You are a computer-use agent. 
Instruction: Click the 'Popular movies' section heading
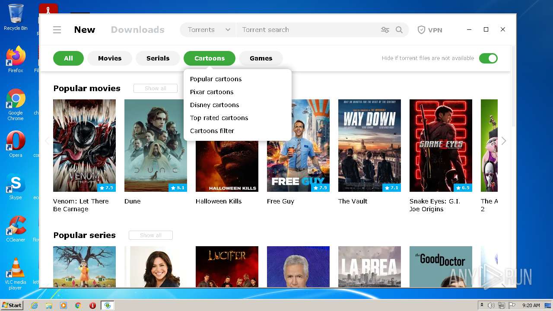click(87, 89)
